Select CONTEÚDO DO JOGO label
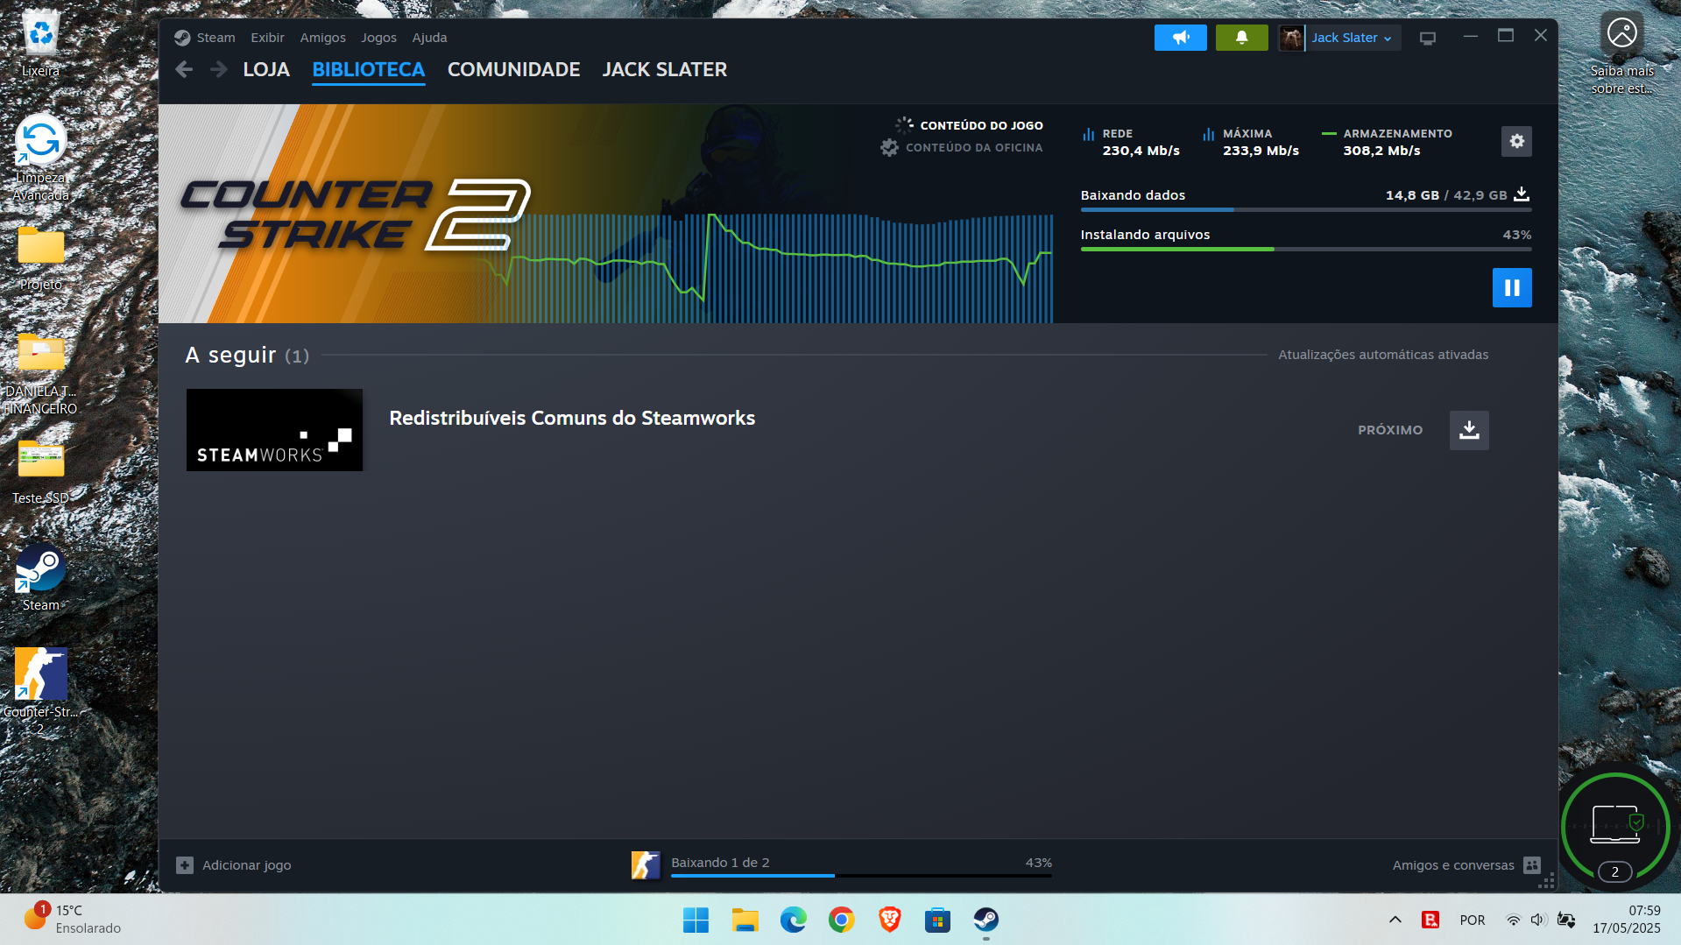 981,125
